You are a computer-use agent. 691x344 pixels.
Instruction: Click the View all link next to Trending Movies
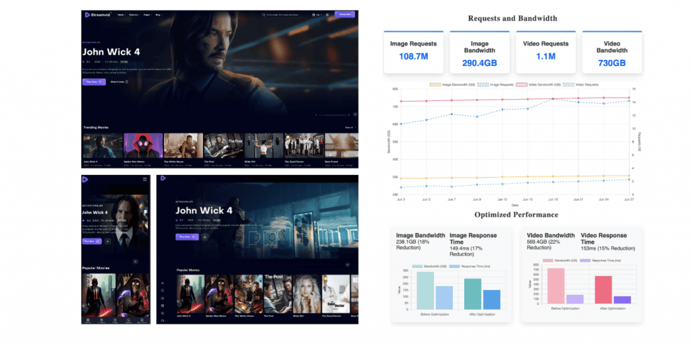pyautogui.click(x=350, y=128)
